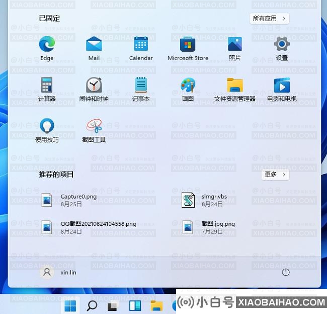Open Task View on taskbar

point(113,305)
